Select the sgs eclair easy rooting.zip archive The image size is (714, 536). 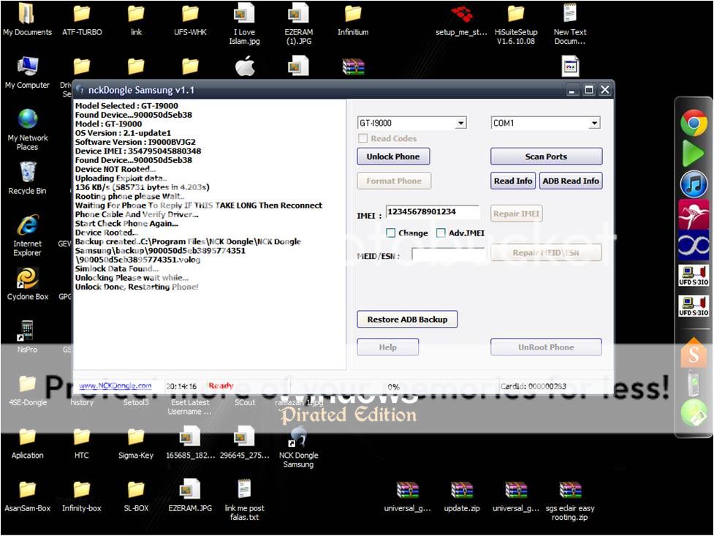point(569,502)
